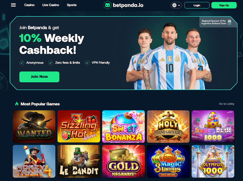Image resolution: width=243 pixels, height=181 pixels.
Task: Follow the Go to Lobby link
Action: (227, 104)
